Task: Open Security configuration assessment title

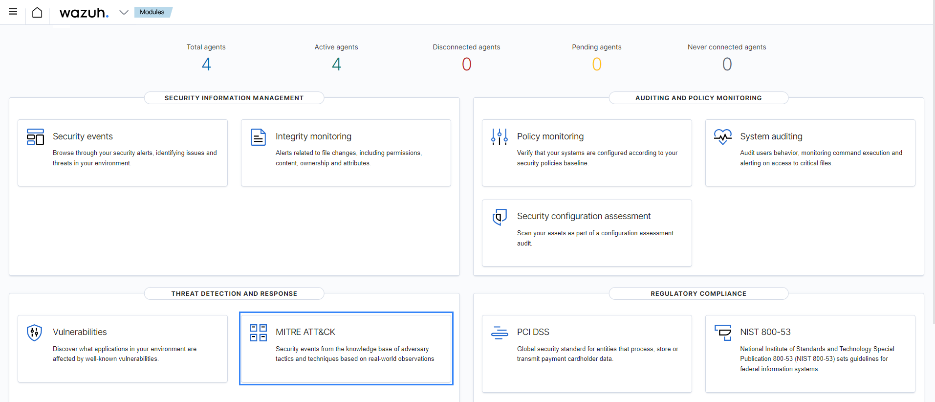Action: (584, 216)
